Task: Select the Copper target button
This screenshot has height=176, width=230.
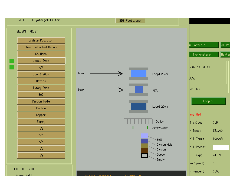Action: pos(41,115)
